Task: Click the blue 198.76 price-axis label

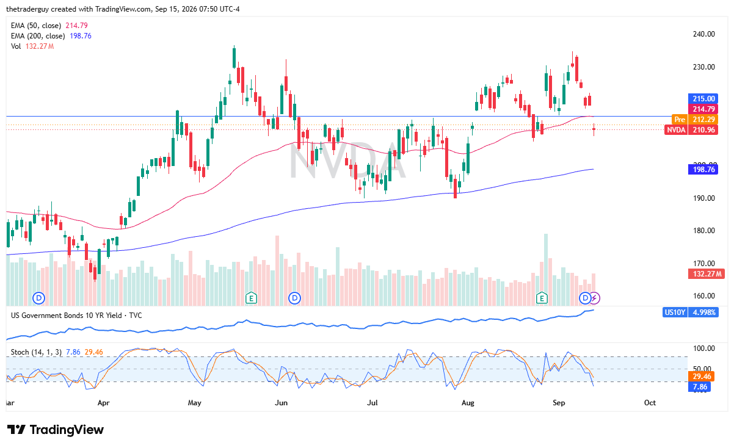Action: pyautogui.click(x=702, y=169)
